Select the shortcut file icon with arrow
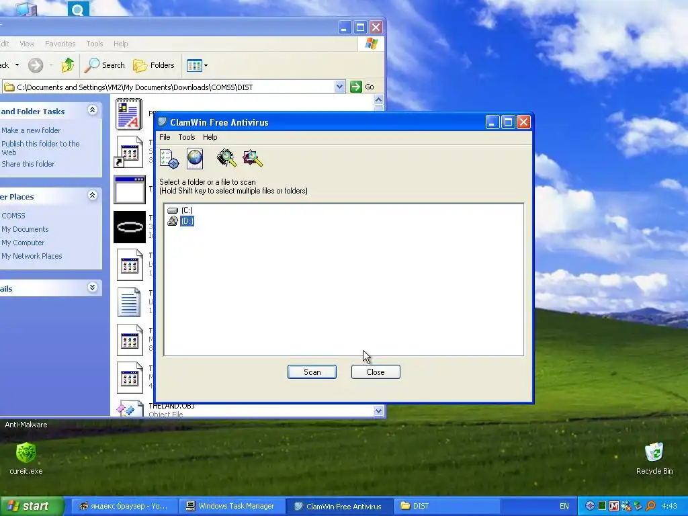This screenshot has height=516, width=688. (128, 152)
